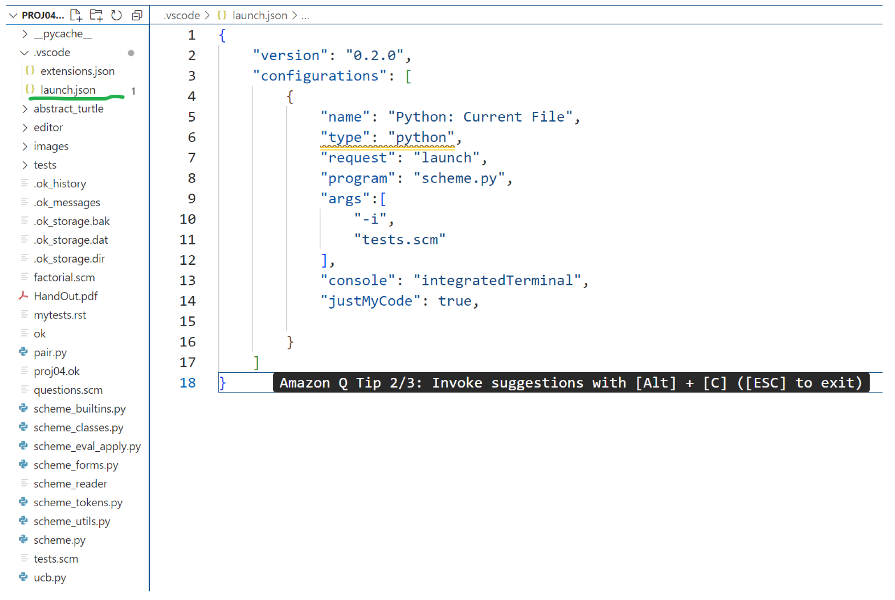This screenshot has width=895, height=600.
Task: Open HandOut.pdf with the PDF icon
Action: coord(65,296)
